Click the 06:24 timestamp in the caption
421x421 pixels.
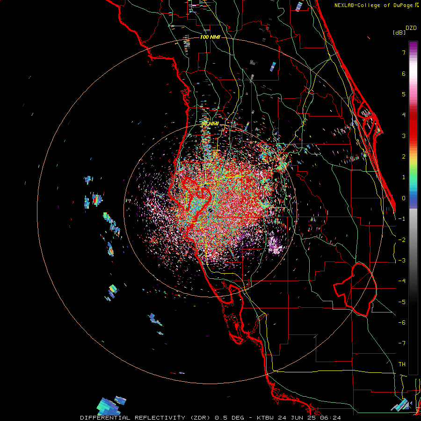331,418
